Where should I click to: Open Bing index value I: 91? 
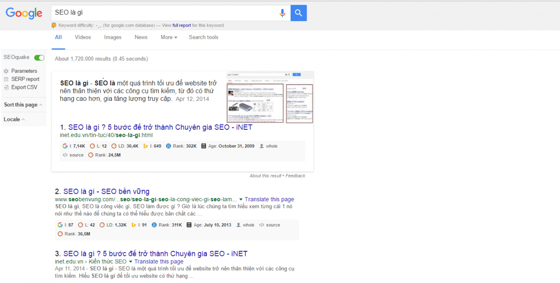(139, 225)
